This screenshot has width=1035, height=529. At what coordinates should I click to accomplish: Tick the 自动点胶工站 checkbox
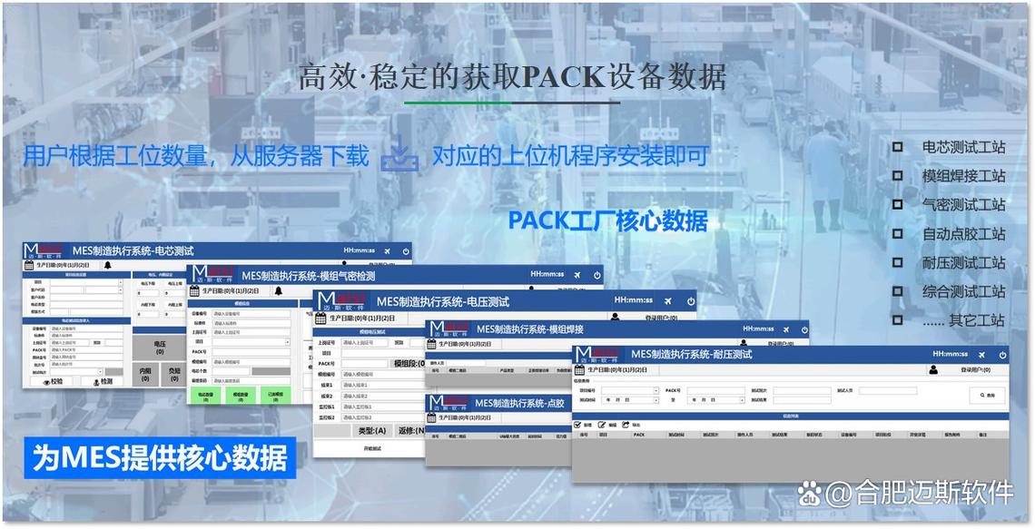(898, 233)
